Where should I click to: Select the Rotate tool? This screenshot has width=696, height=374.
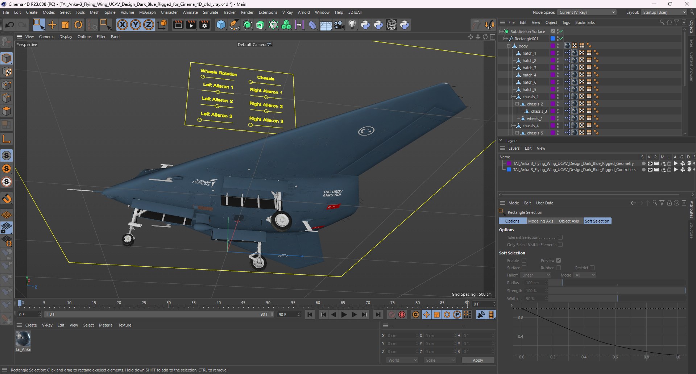78,25
